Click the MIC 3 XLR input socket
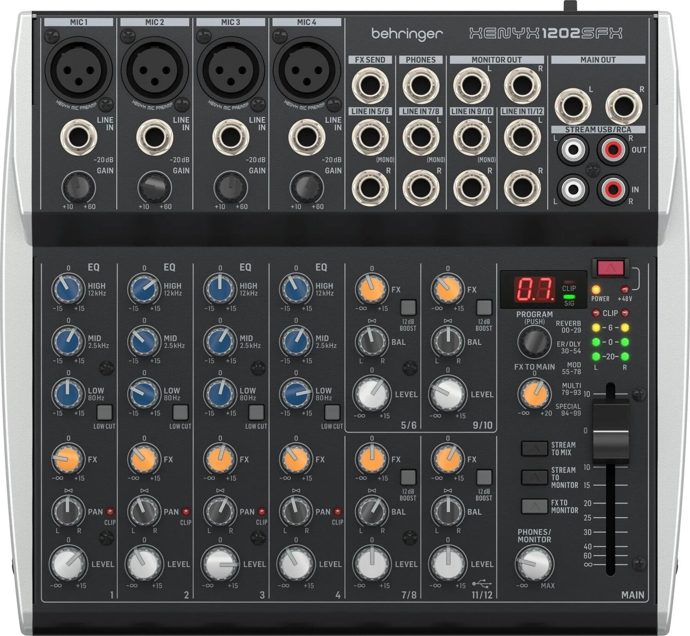This screenshot has width=690, height=636. pos(231,70)
